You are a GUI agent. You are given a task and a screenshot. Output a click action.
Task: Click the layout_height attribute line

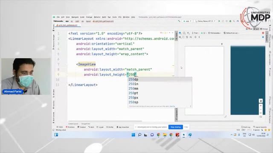110,75
